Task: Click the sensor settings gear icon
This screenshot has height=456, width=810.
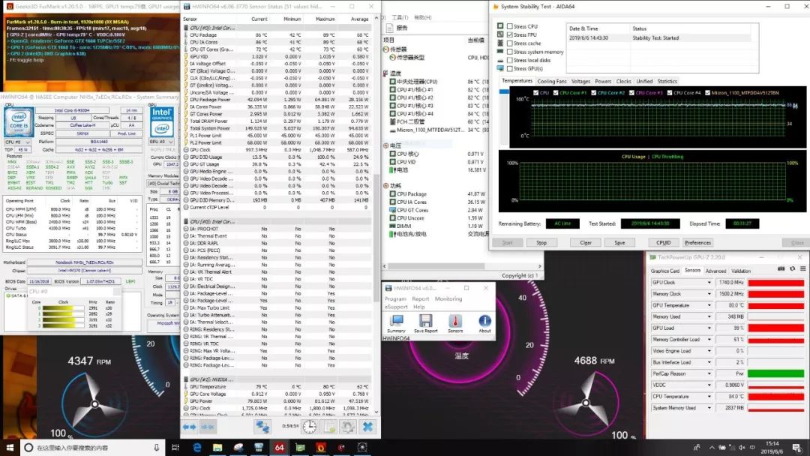Action: pos(348,426)
